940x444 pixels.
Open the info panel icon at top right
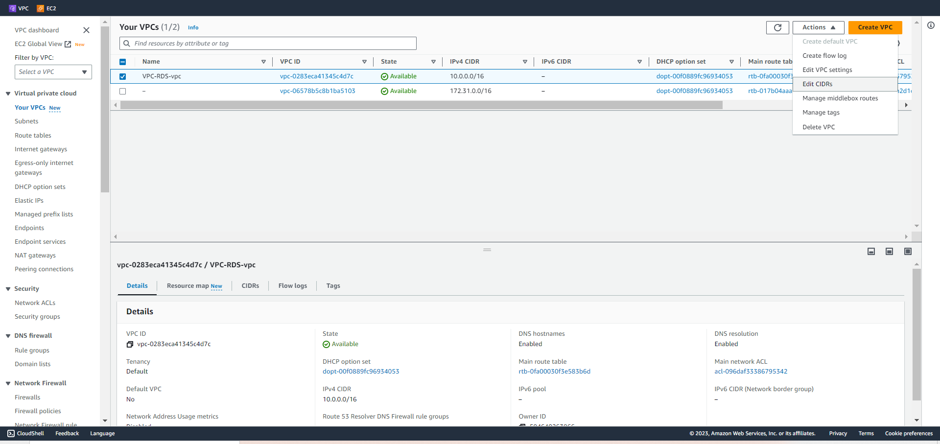tap(931, 25)
